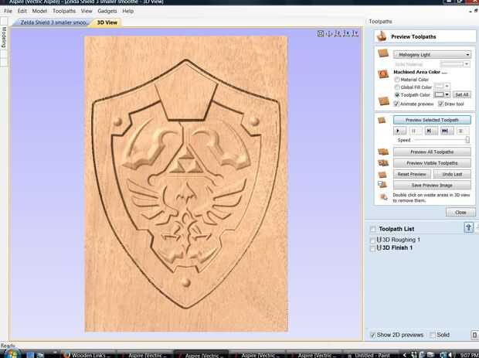Screen dimensions: 479x358
Task: Click Preview Visible Toolpaths button
Action: 432,163
